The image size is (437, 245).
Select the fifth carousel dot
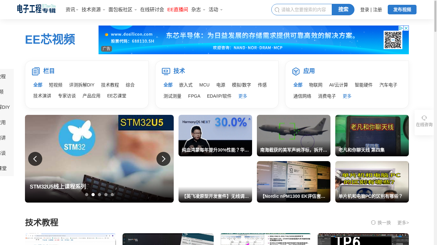pyautogui.click(x=112, y=195)
